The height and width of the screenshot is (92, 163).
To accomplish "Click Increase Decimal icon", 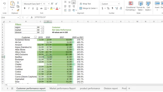I will click(x=117, y=8).
